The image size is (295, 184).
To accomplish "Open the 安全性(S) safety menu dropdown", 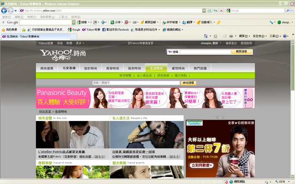I will tap(260, 36).
